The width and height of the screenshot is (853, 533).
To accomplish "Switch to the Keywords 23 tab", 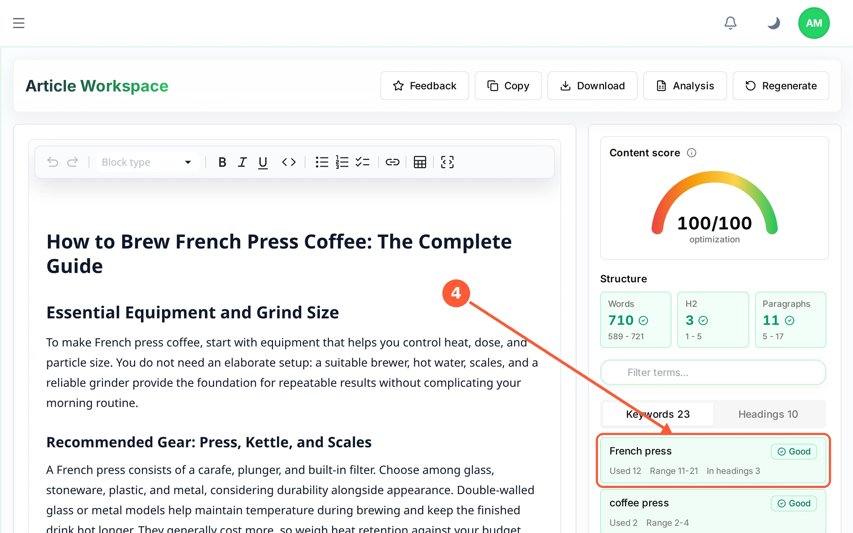I will (x=658, y=414).
